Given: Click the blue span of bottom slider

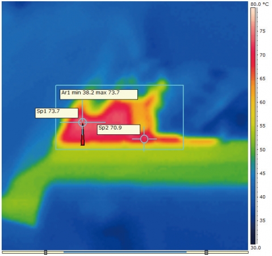Looking at the screenshot, I should click(125, 252).
